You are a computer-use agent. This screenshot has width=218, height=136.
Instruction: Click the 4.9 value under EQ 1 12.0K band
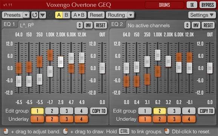pos(82,102)
